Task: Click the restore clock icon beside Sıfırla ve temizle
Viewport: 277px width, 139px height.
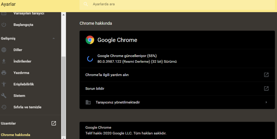Action: click(x=4, y=107)
